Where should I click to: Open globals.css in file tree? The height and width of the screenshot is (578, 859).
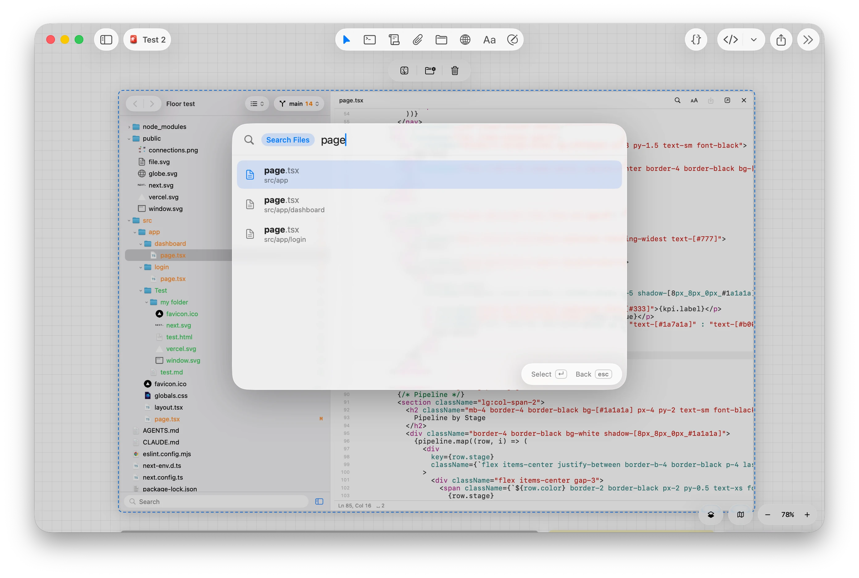pyautogui.click(x=171, y=396)
